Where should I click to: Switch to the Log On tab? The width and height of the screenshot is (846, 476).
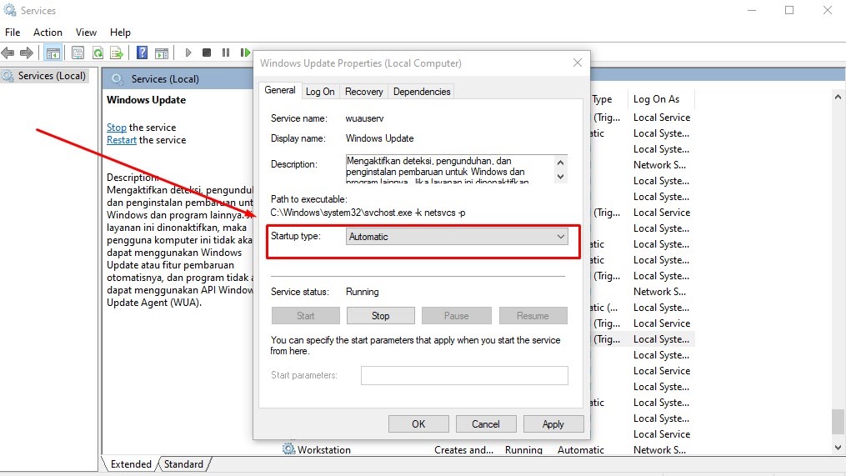[320, 92]
